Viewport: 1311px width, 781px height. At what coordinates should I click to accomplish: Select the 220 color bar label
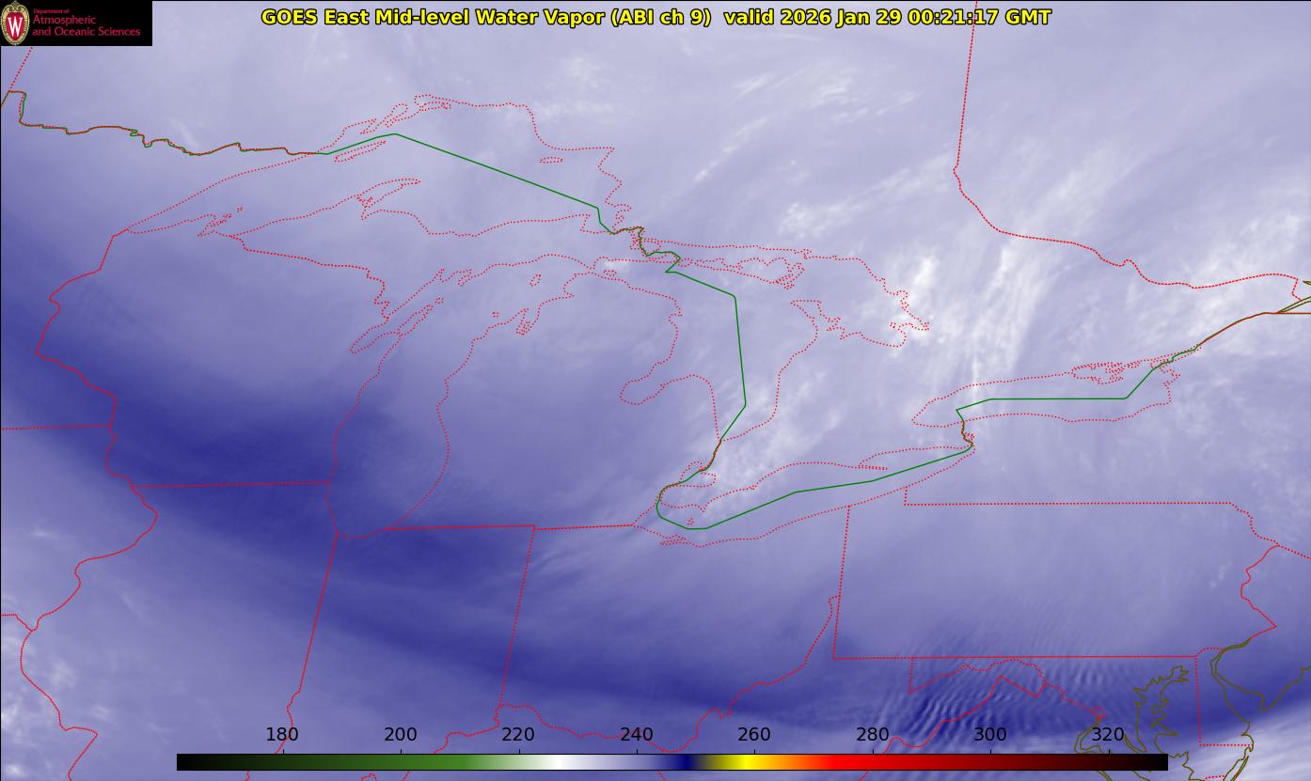(518, 735)
